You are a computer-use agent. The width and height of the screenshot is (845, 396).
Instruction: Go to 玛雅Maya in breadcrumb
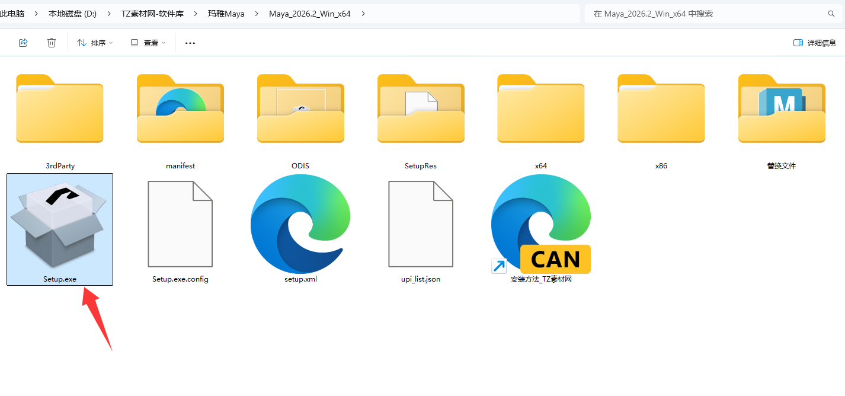pos(225,13)
